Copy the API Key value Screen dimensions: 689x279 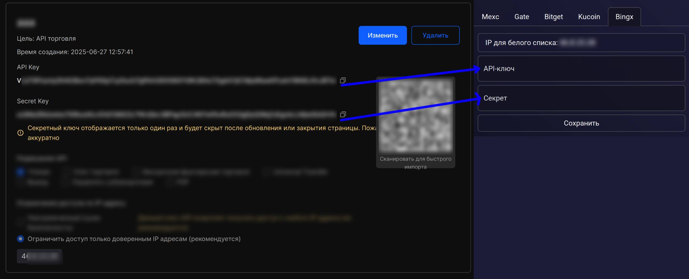point(343,80)
